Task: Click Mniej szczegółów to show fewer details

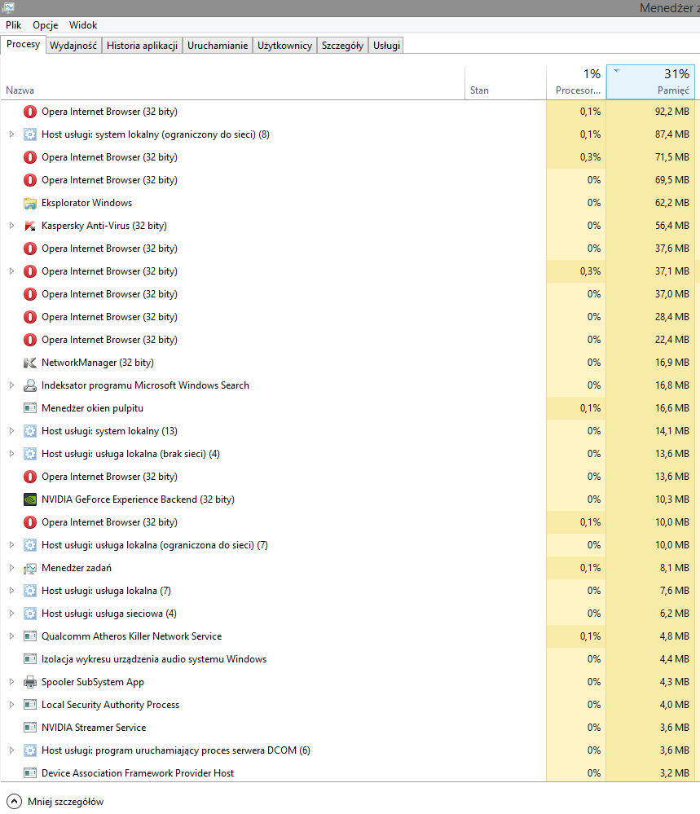Action: (x=65, y=802)
